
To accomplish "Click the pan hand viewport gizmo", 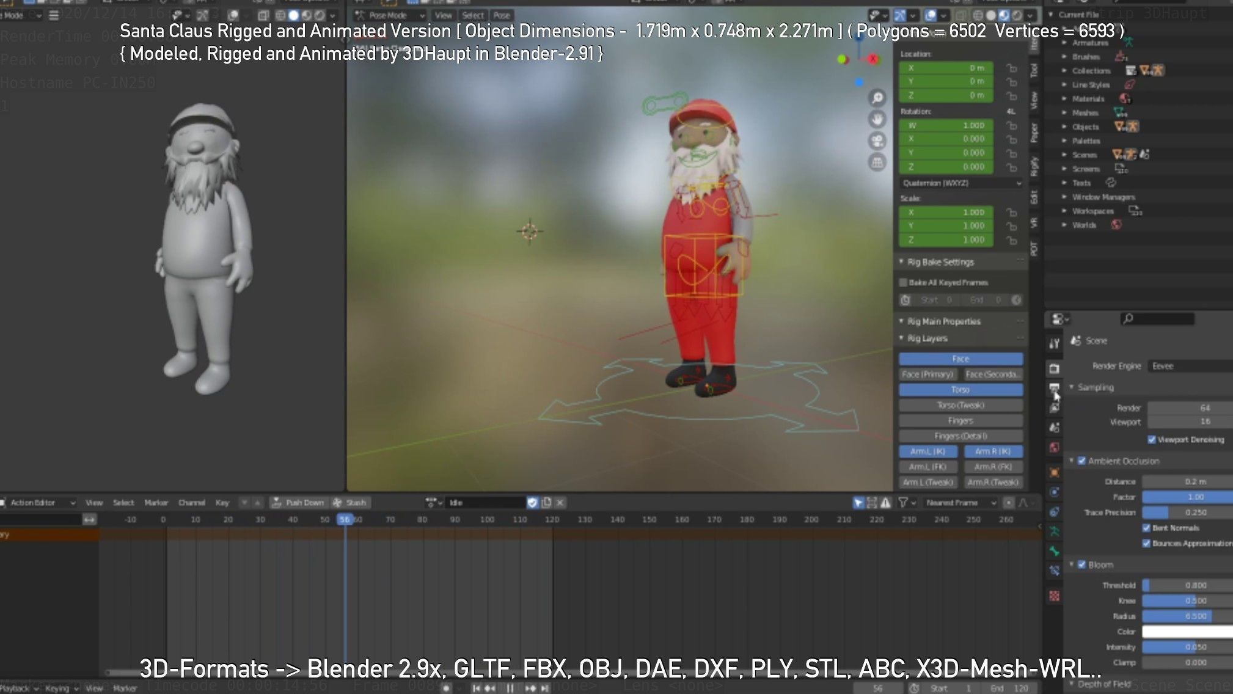I will pos(877,119).
